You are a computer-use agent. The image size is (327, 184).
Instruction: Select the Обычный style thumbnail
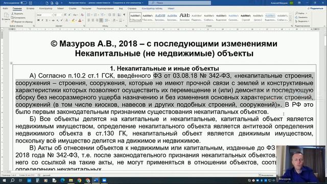tap(135, 17)
